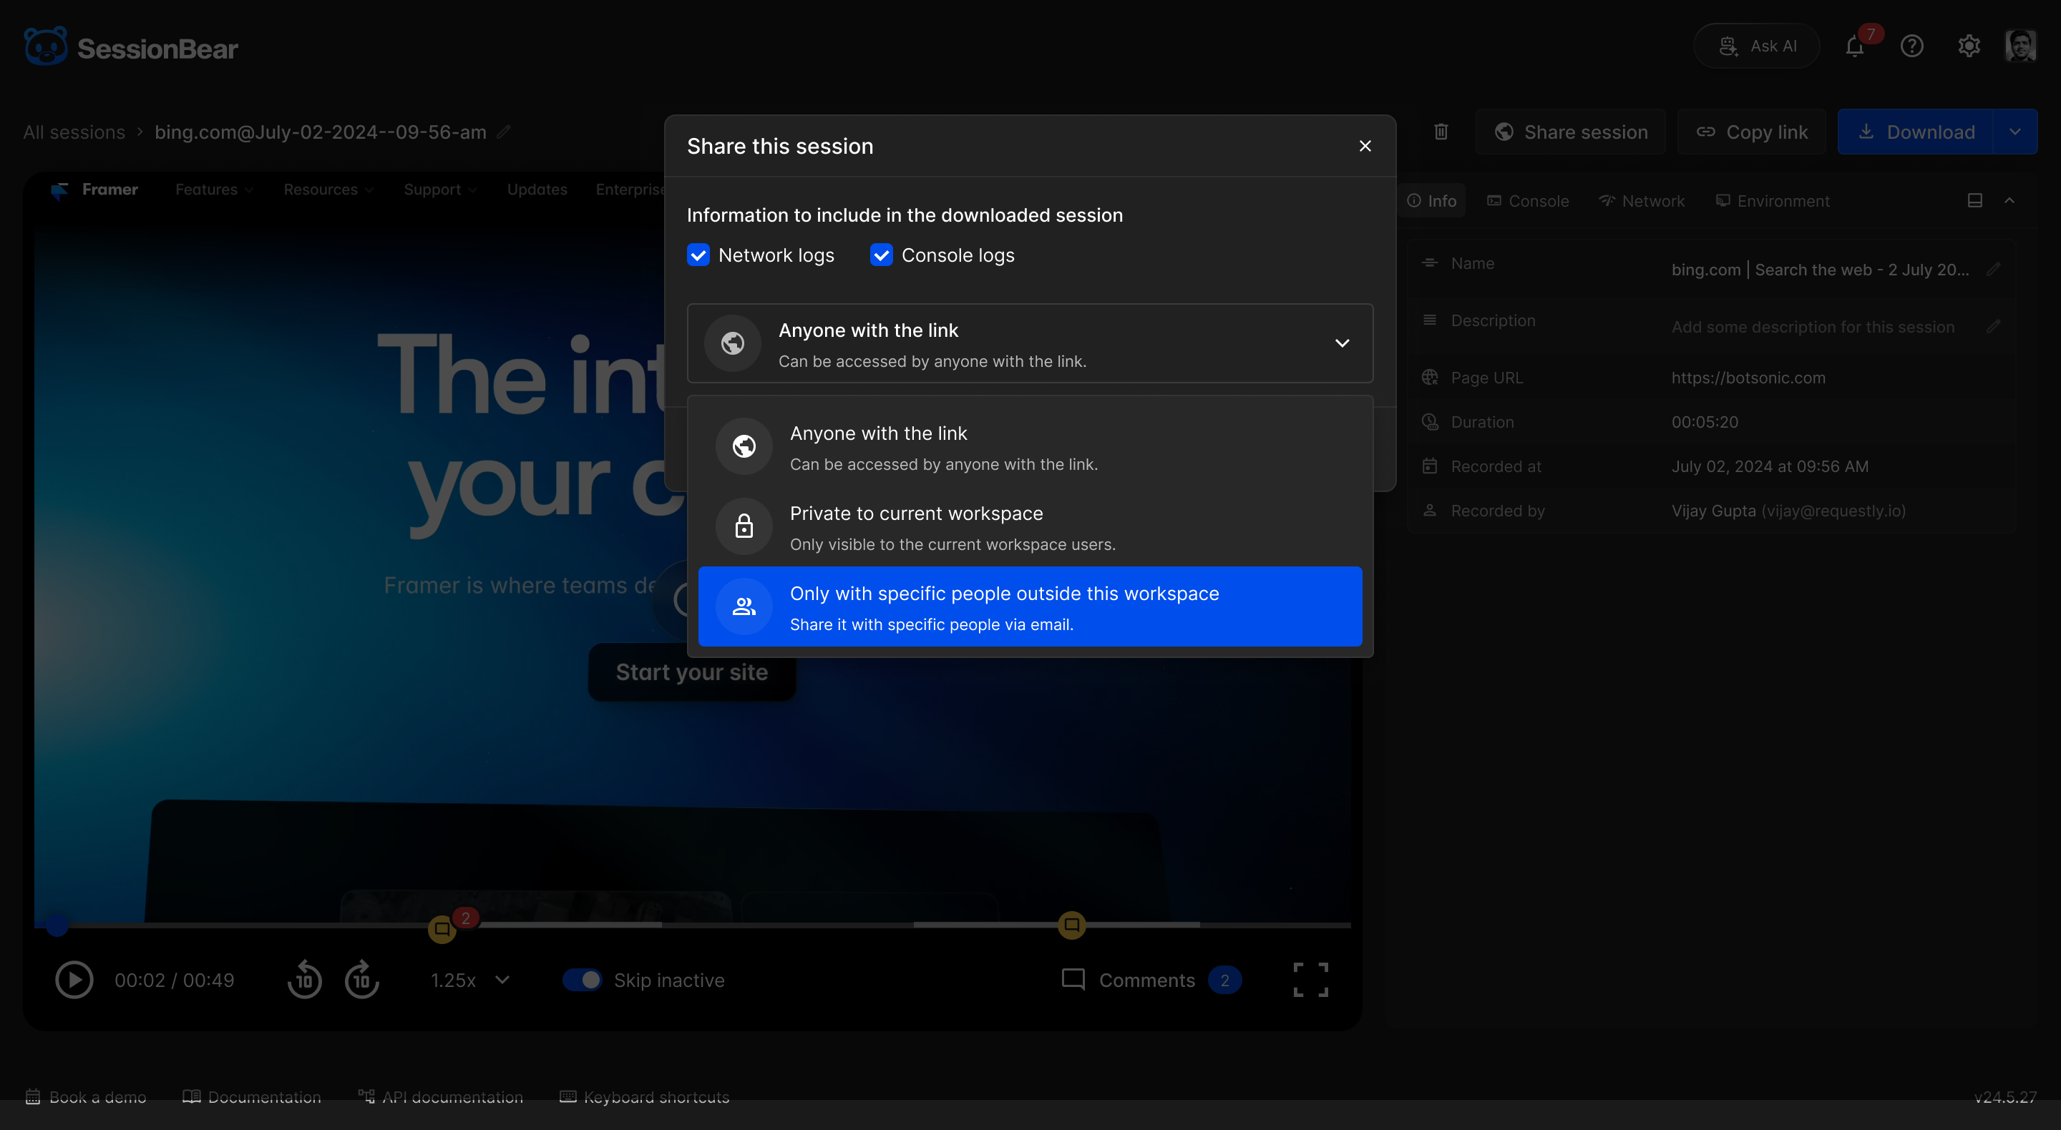Delete session using the trash icon
This screenshot has height=1130, width=2061.
point(1441,132)
